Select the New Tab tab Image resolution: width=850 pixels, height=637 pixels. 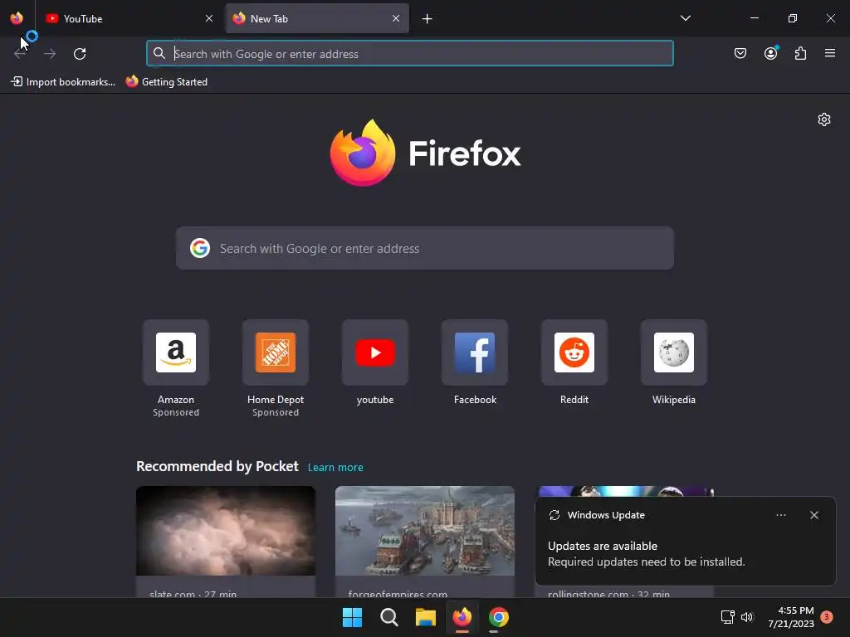click(x=317, y=18)
